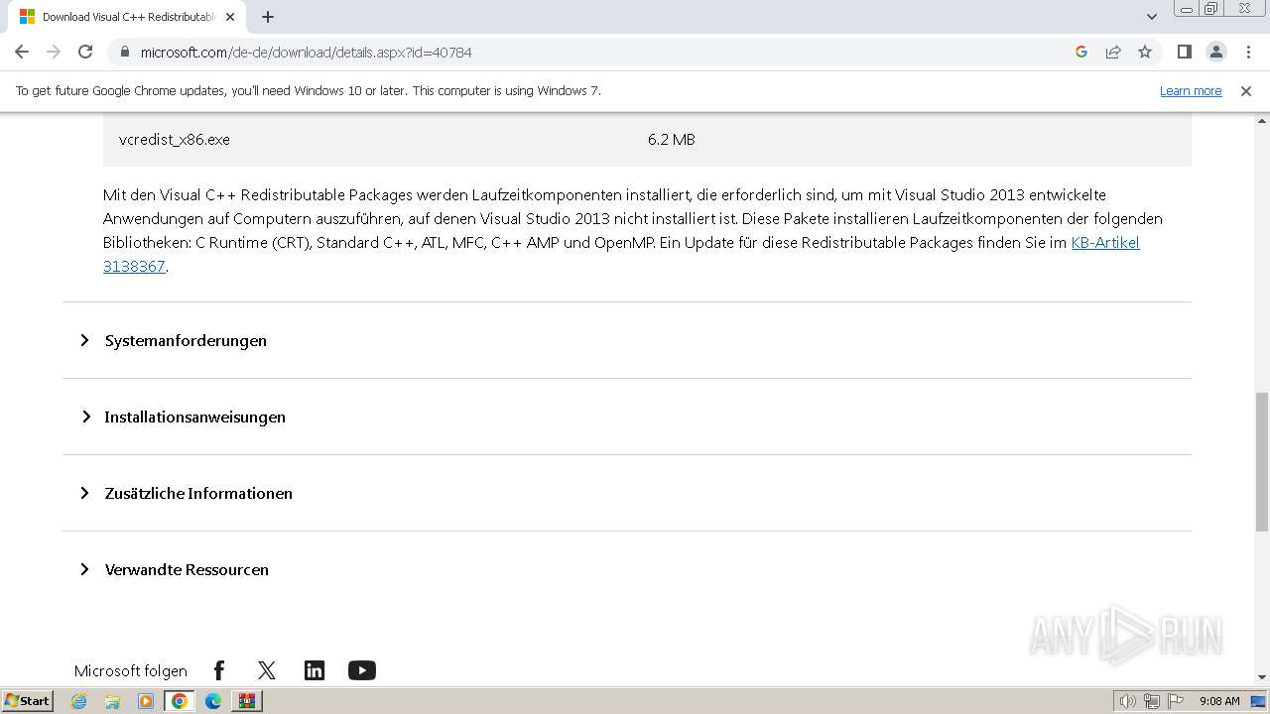Share this page icon
This screenshot has height=714, width=1270.
(x=1113, y=52)
